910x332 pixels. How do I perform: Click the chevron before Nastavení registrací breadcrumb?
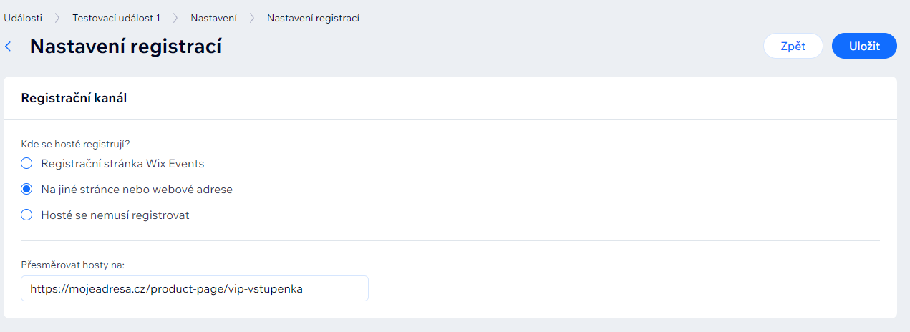[x=252, y=18]
